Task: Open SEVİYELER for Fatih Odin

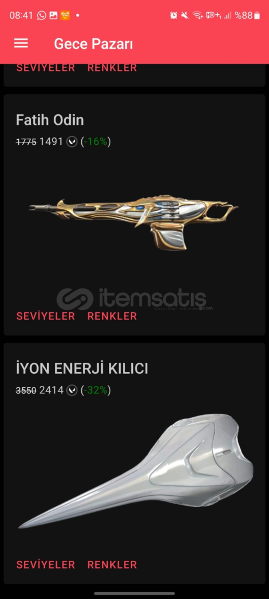Action: tap(46, 316)
